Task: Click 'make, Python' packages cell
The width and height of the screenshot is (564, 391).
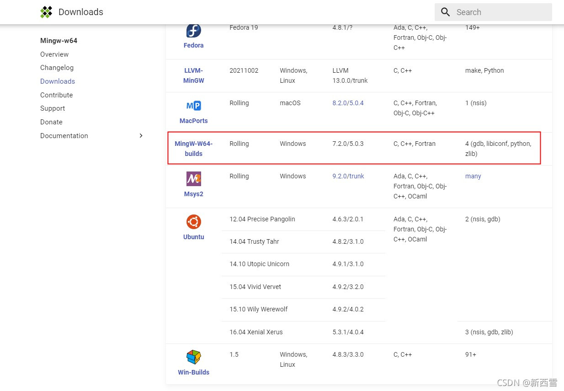Action: (484, 70)
